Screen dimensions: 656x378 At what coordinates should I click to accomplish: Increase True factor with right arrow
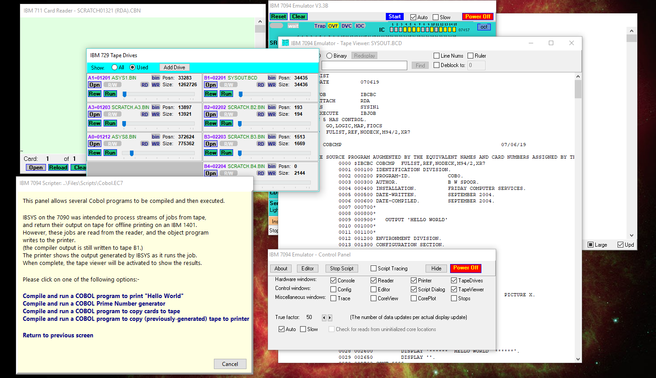point(330,318)
